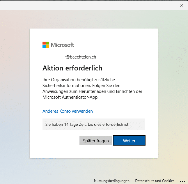188x184 pixels.
Task: Open the three-dots more options menu
Action: point(182,181)
